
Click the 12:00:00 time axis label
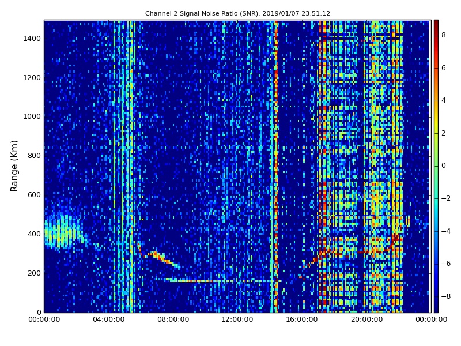tap(237, 319)
